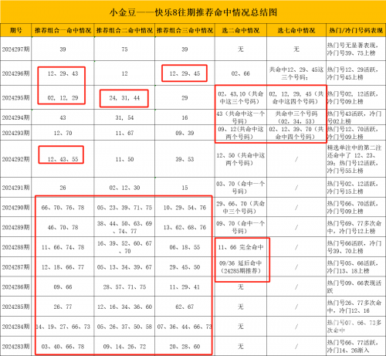Image resolution: width=386 pixels, height=356 pixels.
Task: Select cell 05、13、34、39、67 in group two
Action: pyautogui.click(x=124, y=267)
